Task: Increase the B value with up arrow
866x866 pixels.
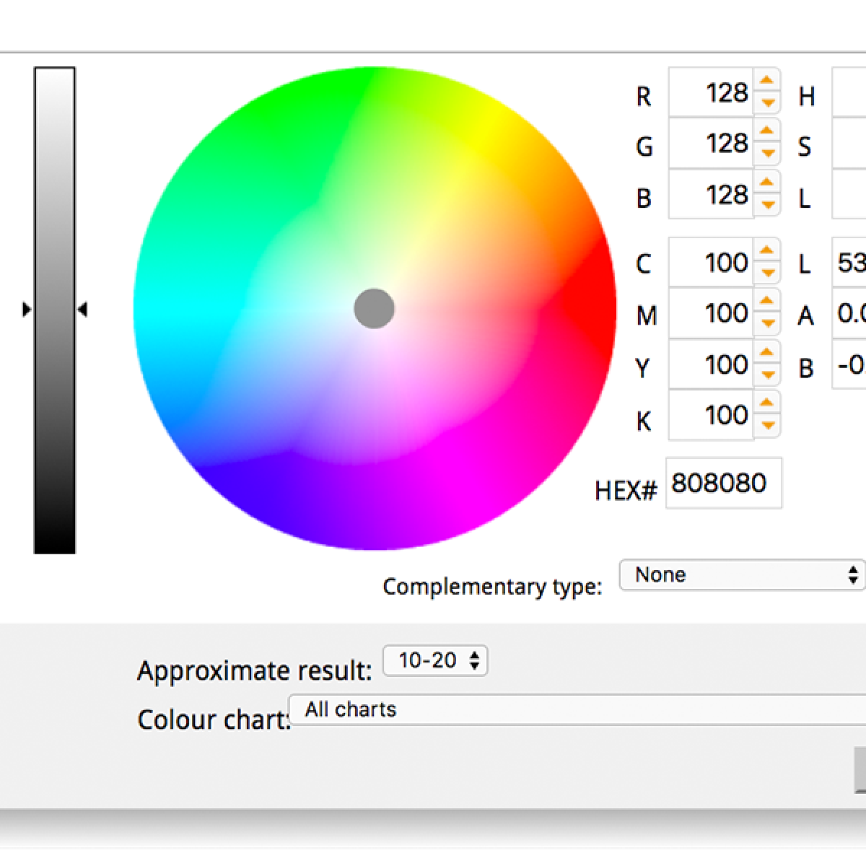Action: click(x=767, y=183)
